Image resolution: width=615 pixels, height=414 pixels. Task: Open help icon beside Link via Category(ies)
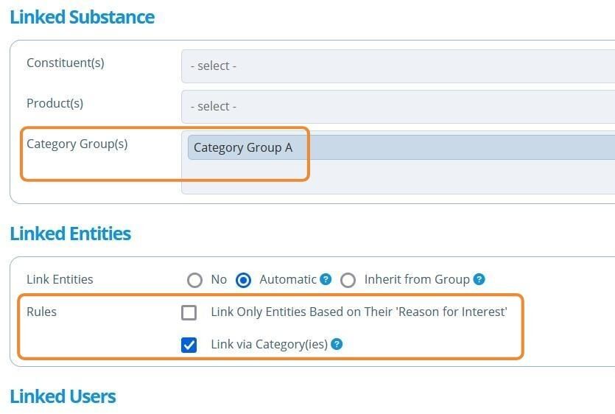337,344
